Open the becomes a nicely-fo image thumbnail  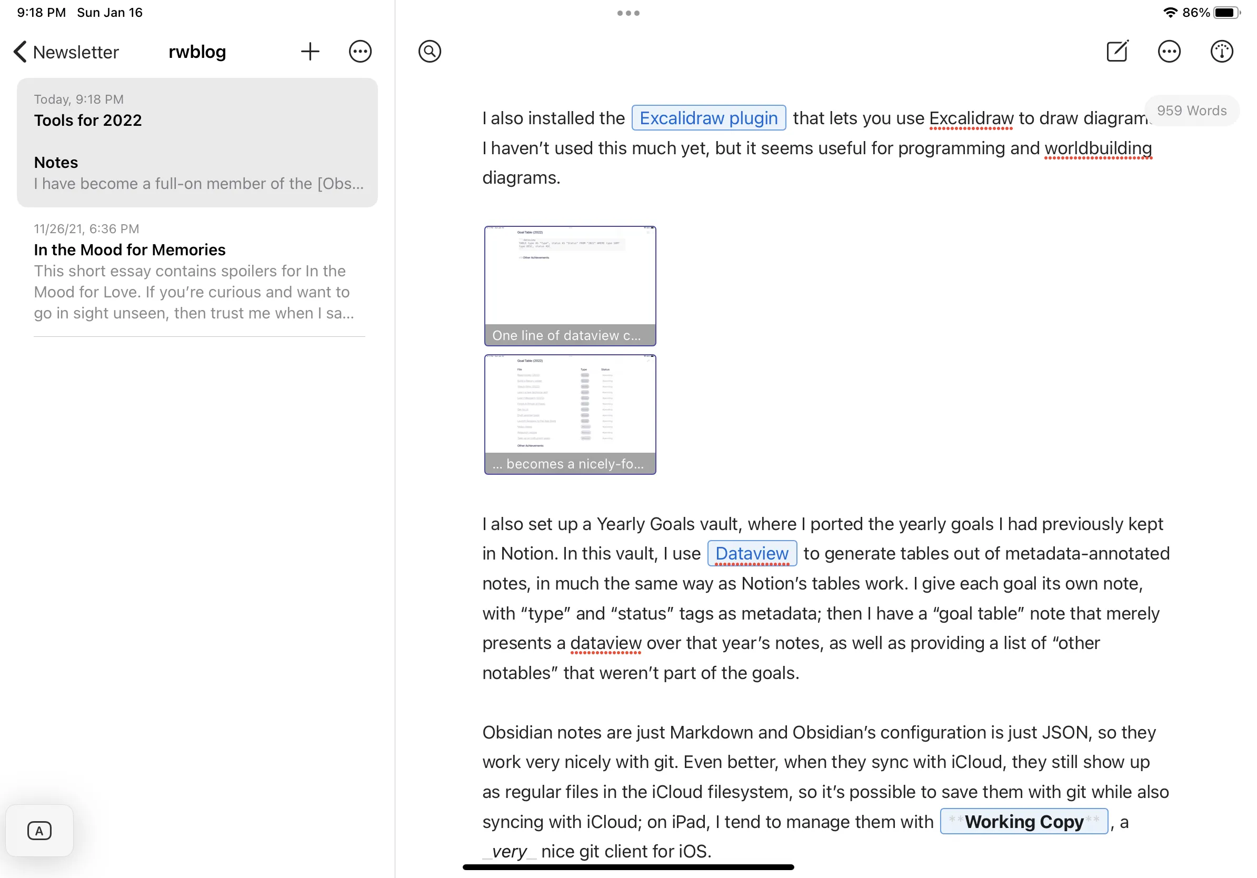pos(570,414)
